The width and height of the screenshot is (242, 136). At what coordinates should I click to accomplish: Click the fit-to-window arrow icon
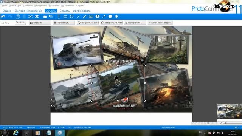pyautogui.click(x=221, y=124)
